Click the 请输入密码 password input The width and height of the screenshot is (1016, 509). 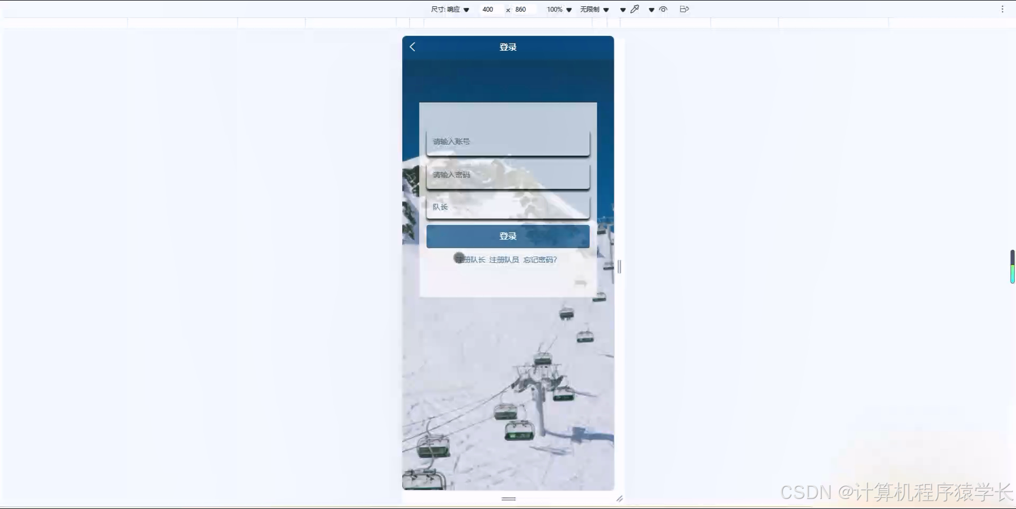tap(508, 175)
